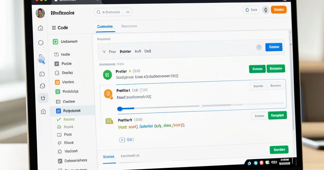Click the orange Prettier extension icon
This screenshot has height=170, width=324.
point(108,94)
